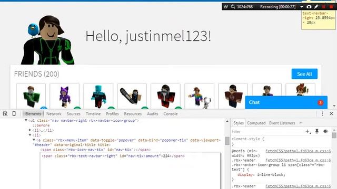Click the recorder magnifier zoom icon
Viewport: 337px width, 189px height.
pos(233,7)
